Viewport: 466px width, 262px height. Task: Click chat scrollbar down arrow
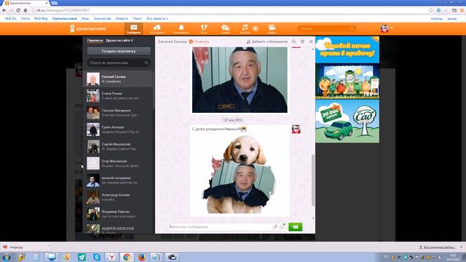click(x=313, y=218)
